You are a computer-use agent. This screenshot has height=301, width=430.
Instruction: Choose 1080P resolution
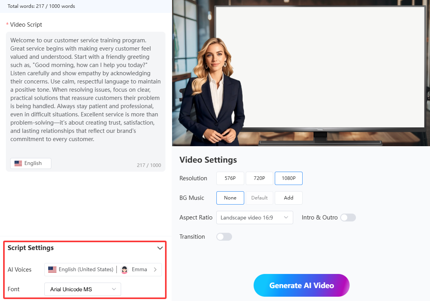(288, 178)
